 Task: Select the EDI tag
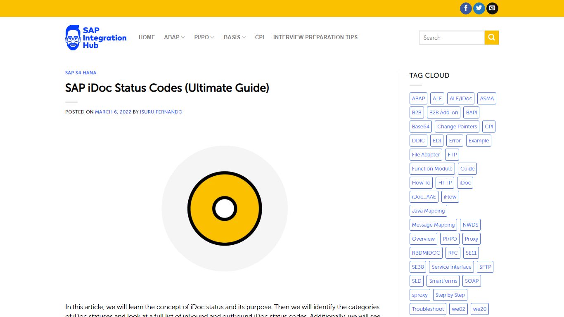(x=437, y=141)
